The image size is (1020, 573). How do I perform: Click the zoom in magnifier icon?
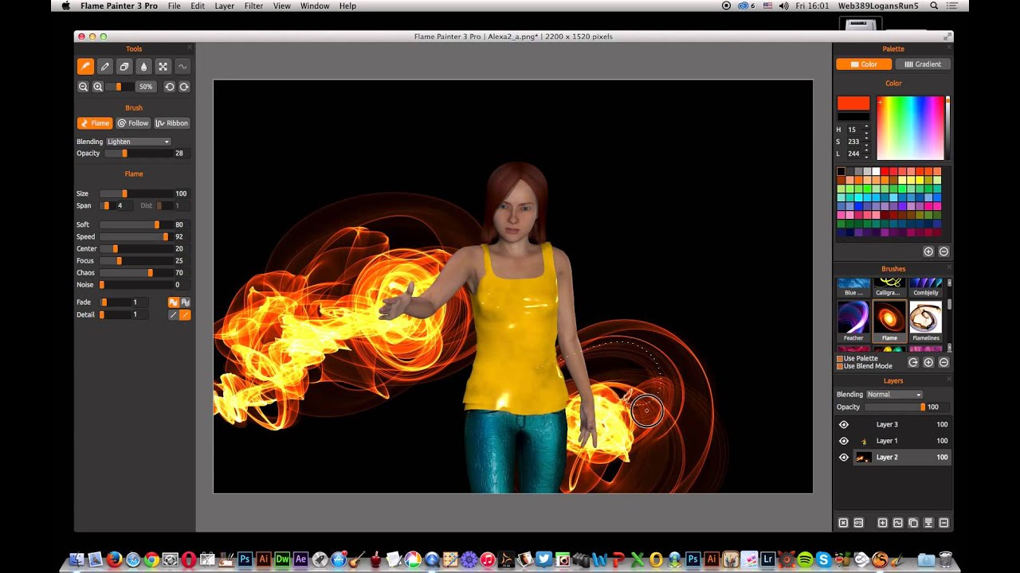(x=98, y=87)
